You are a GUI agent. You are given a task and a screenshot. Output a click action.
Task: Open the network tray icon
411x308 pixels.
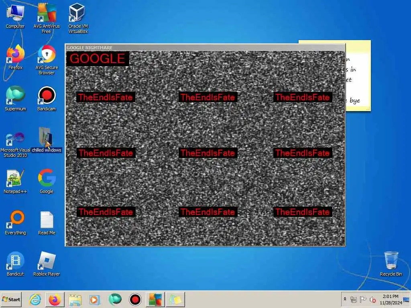[354, 299]
